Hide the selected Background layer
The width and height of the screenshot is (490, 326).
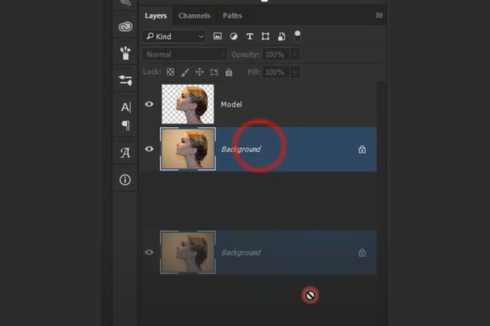149,149
